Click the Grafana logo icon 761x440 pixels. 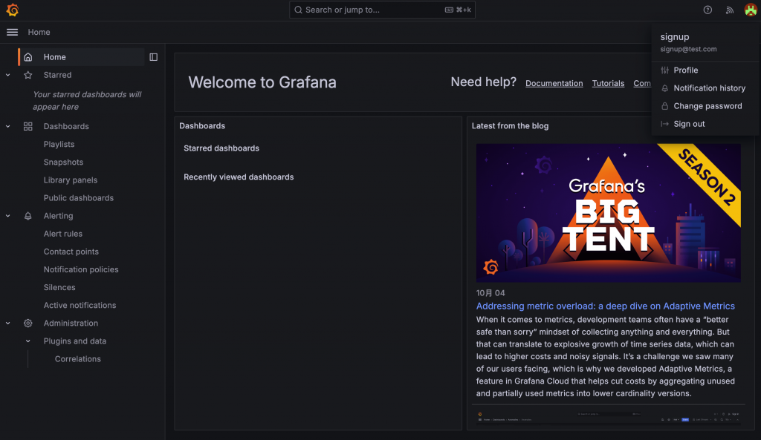tap(13, 10)
